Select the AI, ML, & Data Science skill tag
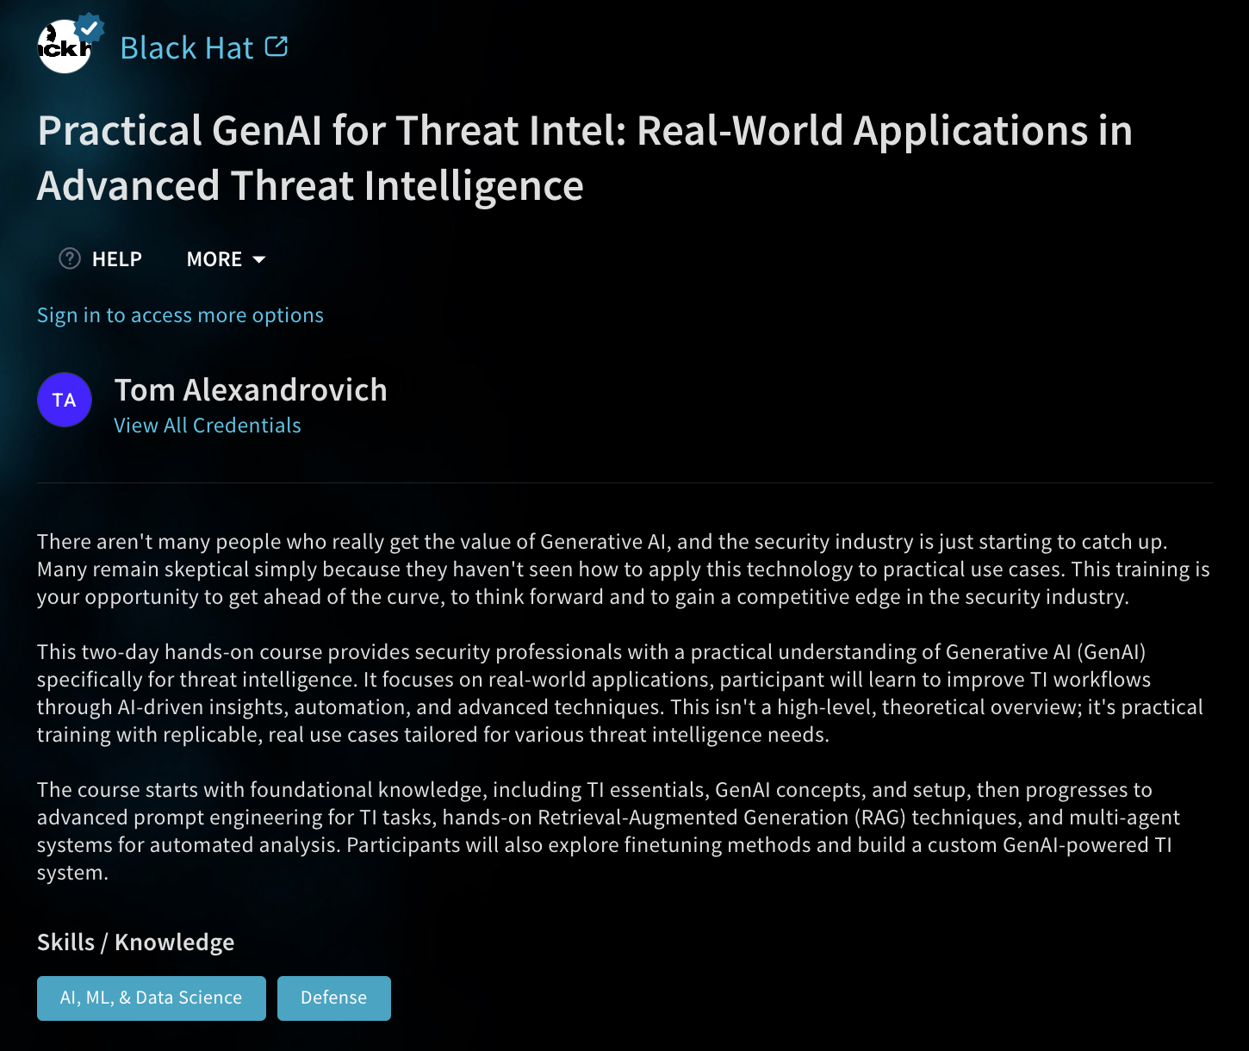The image size is (1249, 1051). pyautogui.click(x=152, y=998)
